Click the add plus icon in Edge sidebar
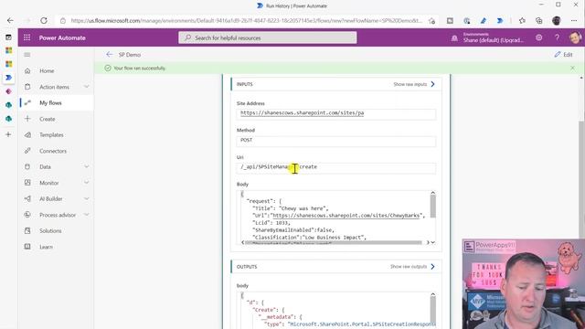 pos(8,134)
